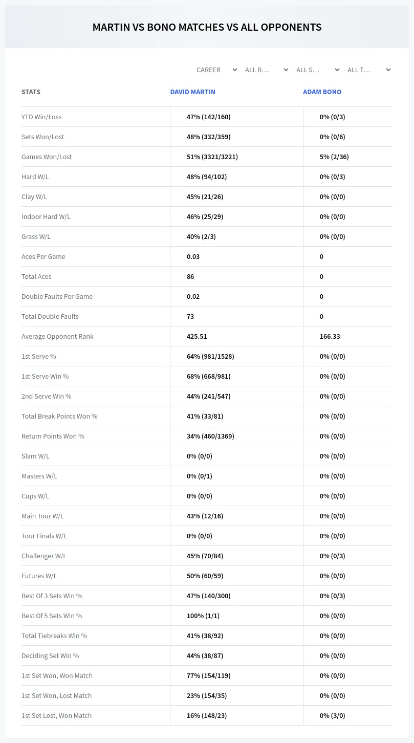The height and width of the screenshot is (743, 414).
Task: Select the Challenger W/L row label
Action: pos(44,556)
